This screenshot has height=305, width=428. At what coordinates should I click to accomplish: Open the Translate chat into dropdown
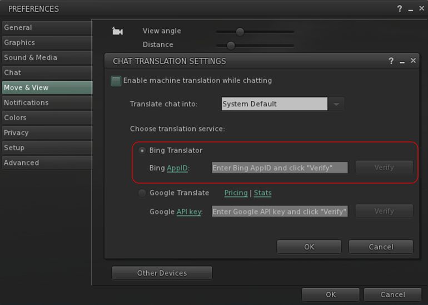336,104
